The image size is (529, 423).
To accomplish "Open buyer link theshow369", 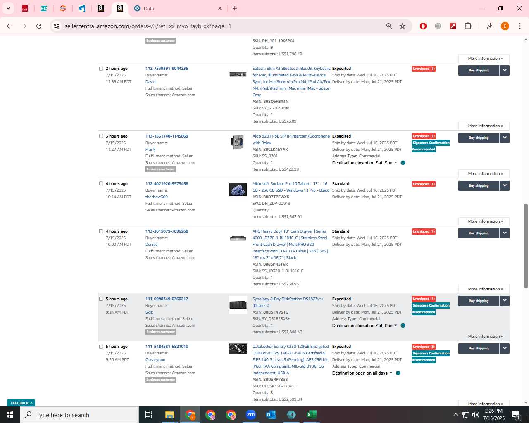I will 156,197.
